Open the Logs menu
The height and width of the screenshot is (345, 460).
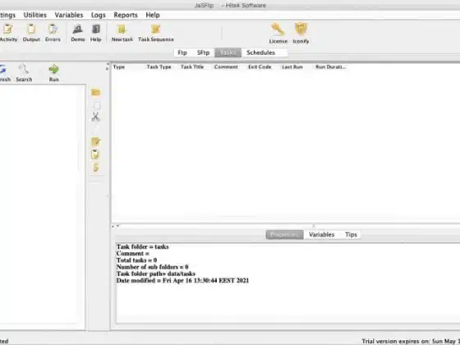99,15
